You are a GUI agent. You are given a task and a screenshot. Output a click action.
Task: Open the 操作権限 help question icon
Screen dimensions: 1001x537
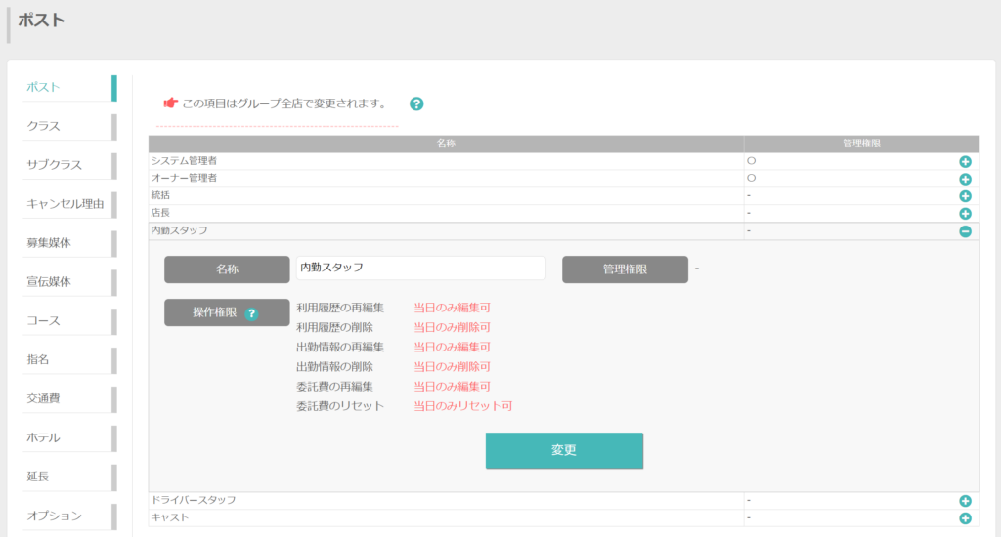tap(251, 313)
